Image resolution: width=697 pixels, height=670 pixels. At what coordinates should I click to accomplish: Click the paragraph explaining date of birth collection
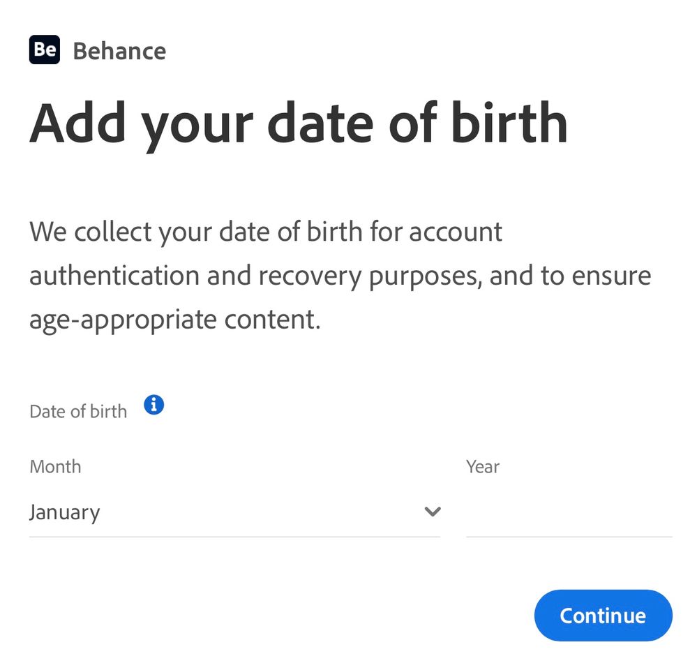click(340, 275)
